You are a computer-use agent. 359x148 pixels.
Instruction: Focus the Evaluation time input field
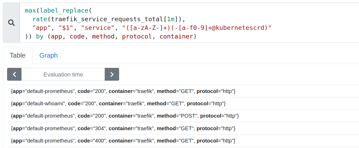[63, 74]
